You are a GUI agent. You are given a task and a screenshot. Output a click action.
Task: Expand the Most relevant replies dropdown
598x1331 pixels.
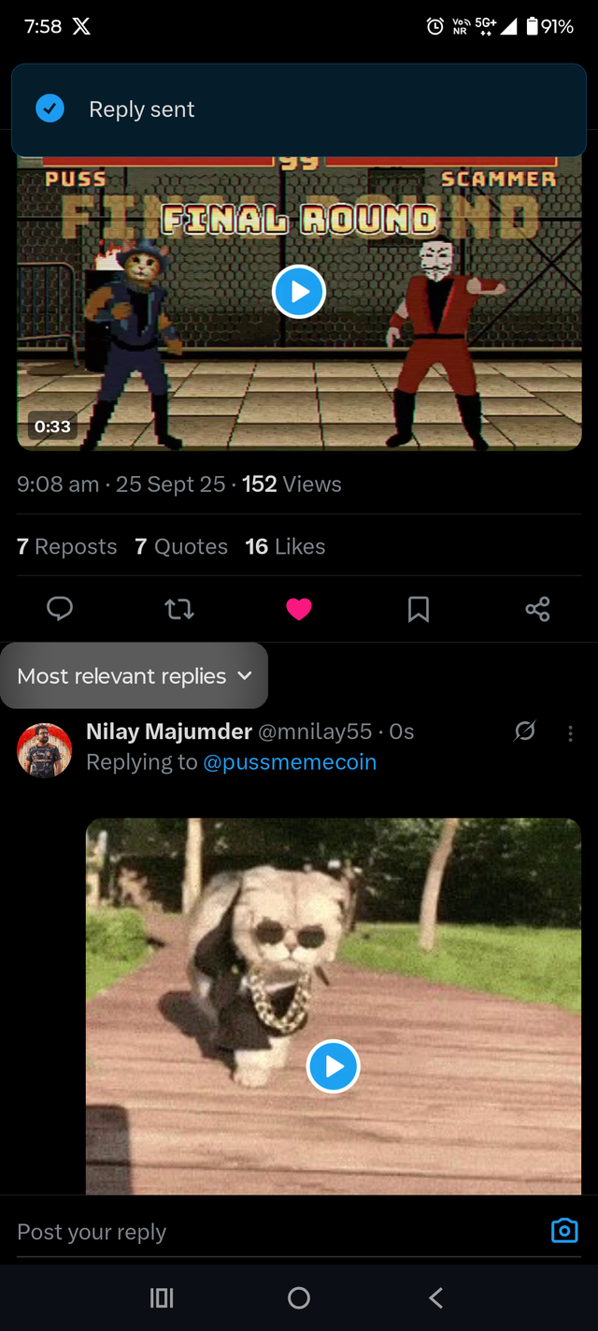coord(135,676)
